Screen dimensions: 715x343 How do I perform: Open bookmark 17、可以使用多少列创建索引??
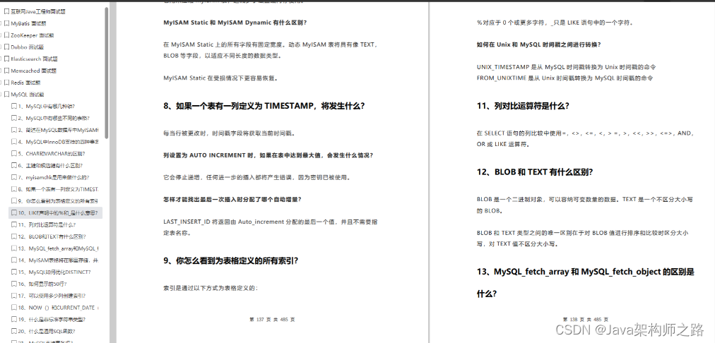pos(52,296)
